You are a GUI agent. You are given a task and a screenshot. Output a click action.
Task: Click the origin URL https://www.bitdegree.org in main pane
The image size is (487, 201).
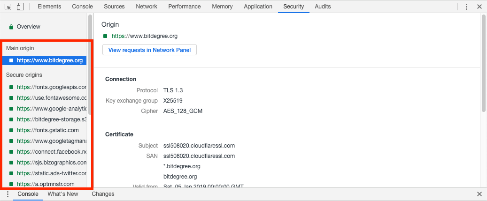point(145,36)
